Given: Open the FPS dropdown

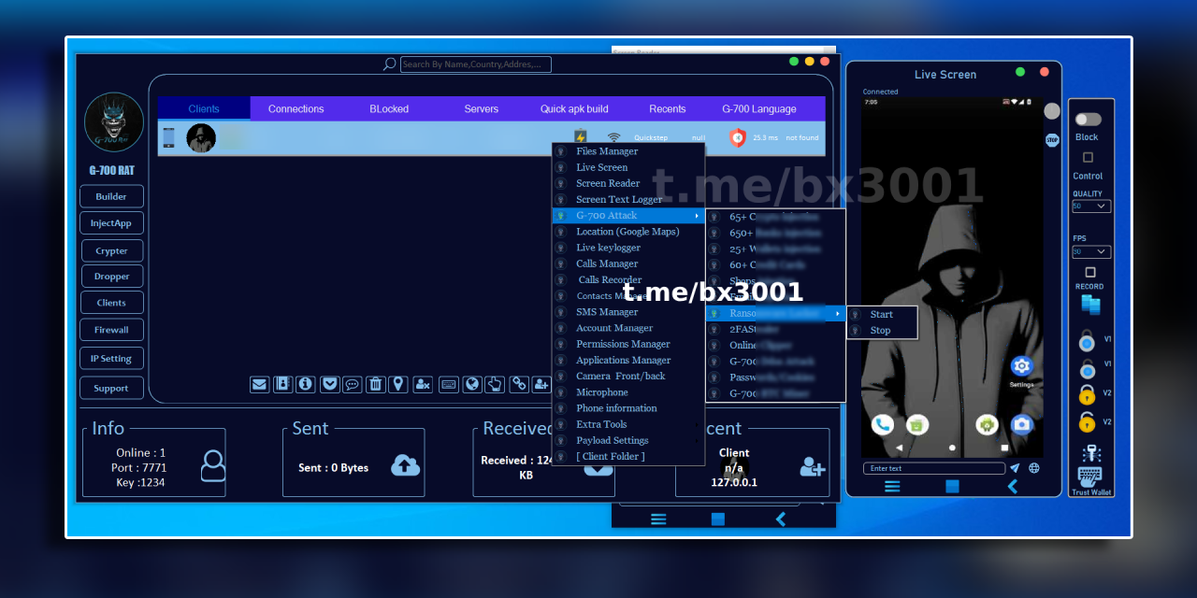Looking at the screenshot, I should 1090,251.
